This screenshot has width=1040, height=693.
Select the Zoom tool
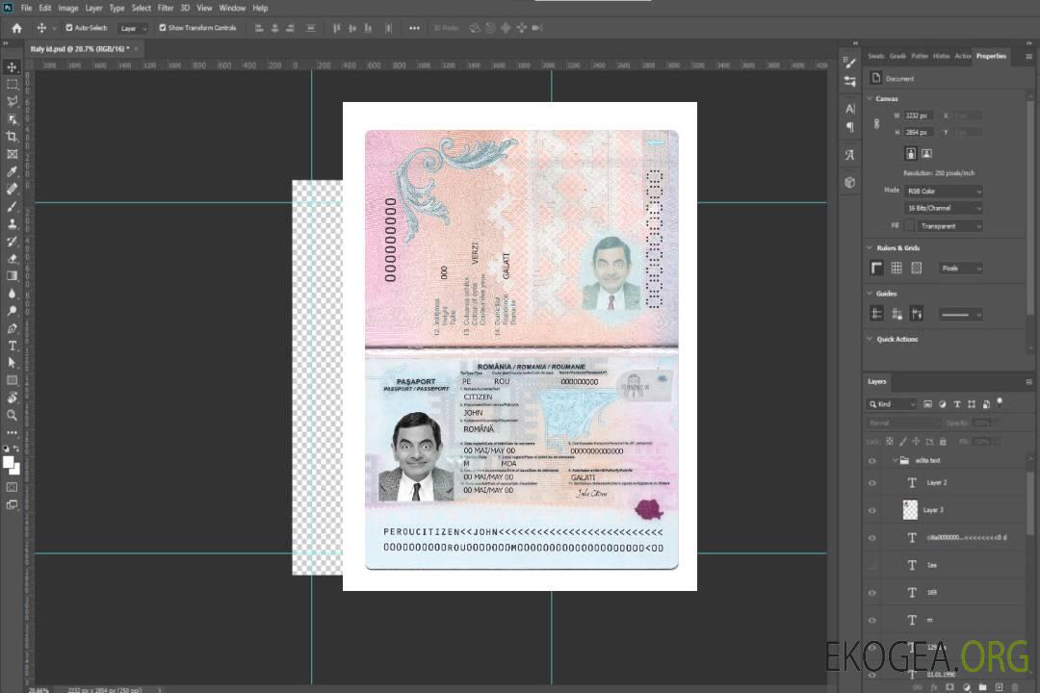12,415
